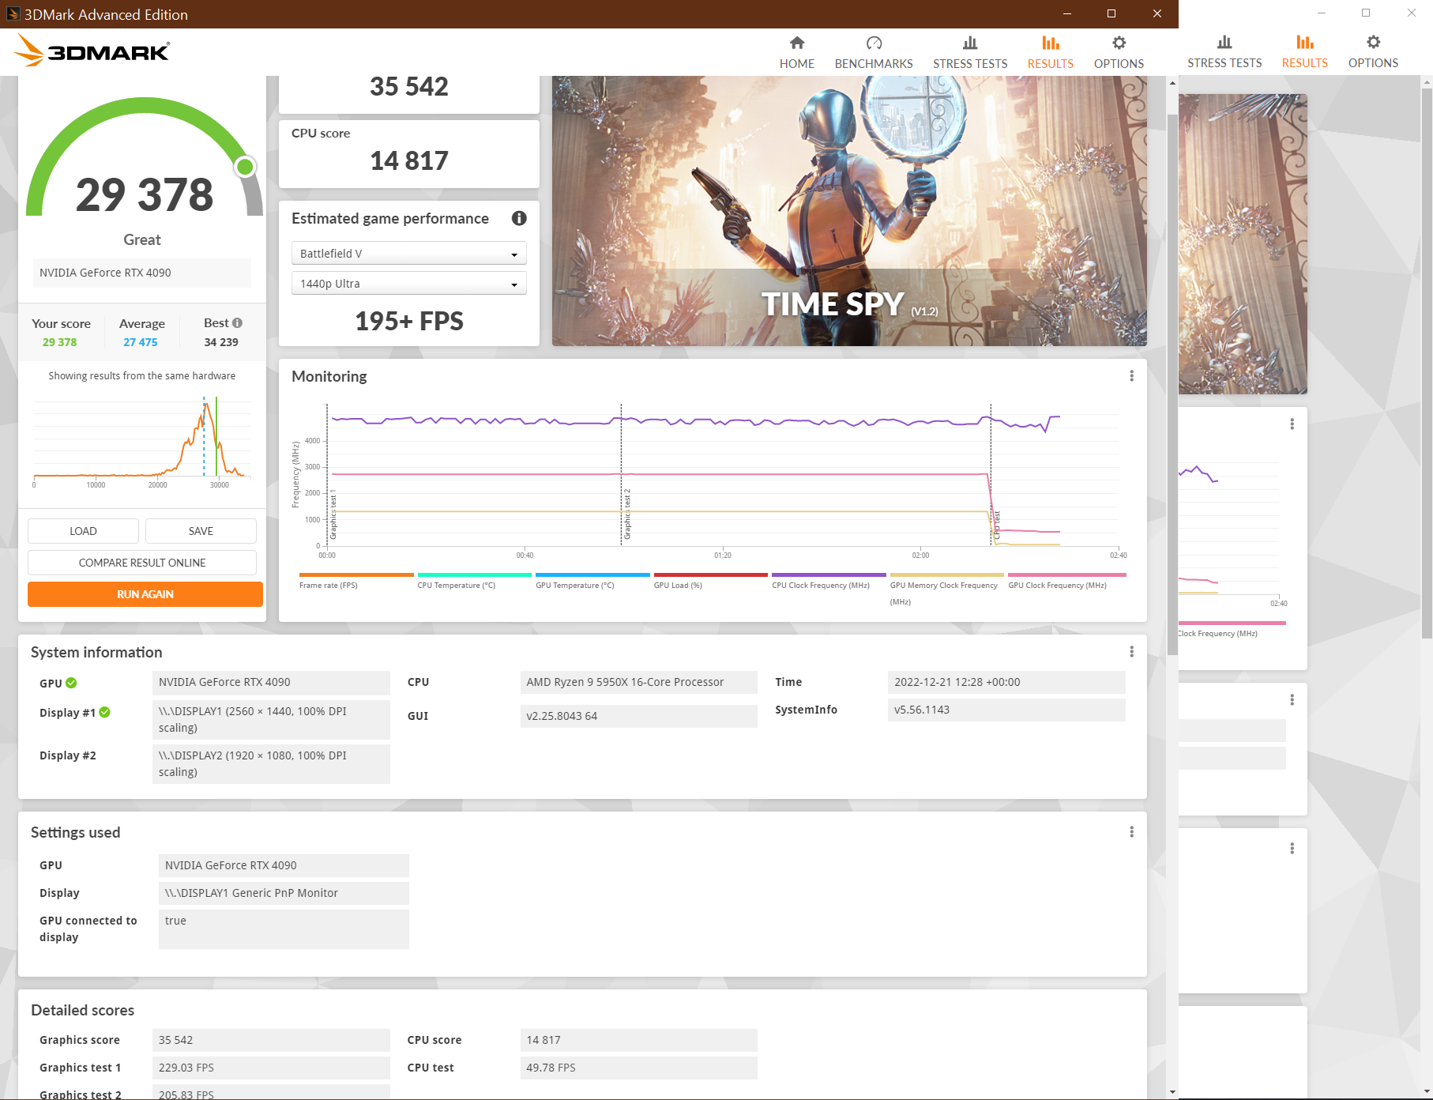
Task: Open the Monitoring panel three-dot menu
Action: click(1131, 376)
